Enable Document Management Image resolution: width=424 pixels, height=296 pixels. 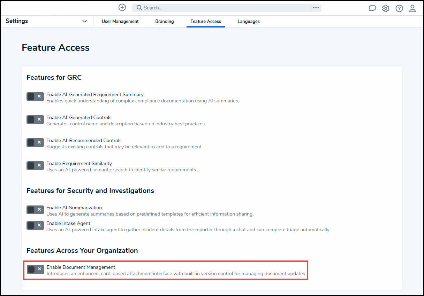pos(35,269)
